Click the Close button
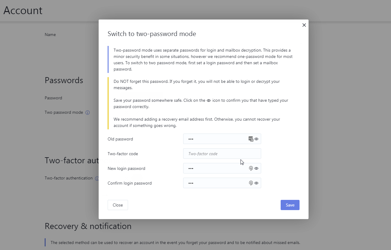The image size is (391, 250). 118,205
